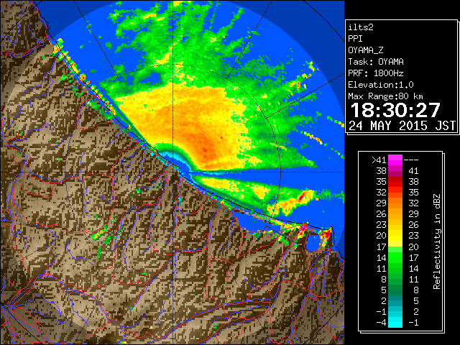Pick the dark green 5–8 dBZ legend band
The image size is (460, 345).
pos(395,290)
